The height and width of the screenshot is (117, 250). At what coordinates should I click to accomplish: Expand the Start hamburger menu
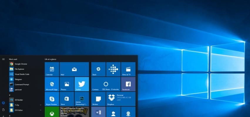[3, 59]
